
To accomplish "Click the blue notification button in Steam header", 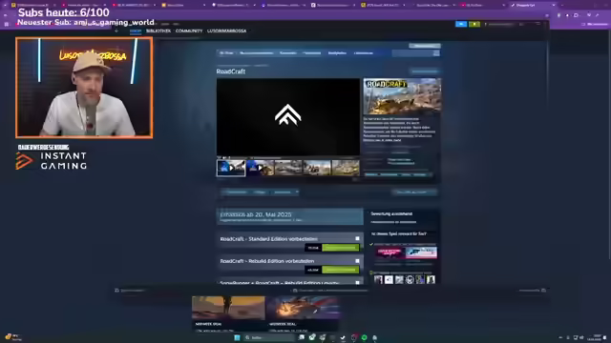I will [461, 24].
